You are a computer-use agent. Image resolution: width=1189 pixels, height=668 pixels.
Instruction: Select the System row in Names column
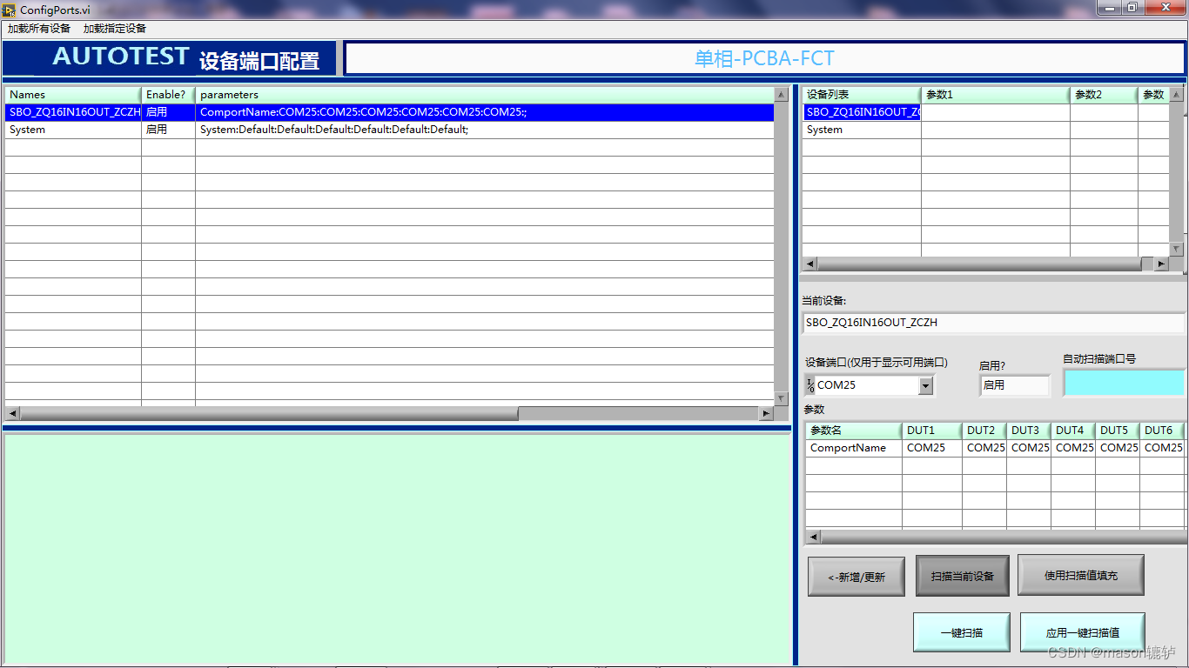pyautogui.click(x=74, y=130)
